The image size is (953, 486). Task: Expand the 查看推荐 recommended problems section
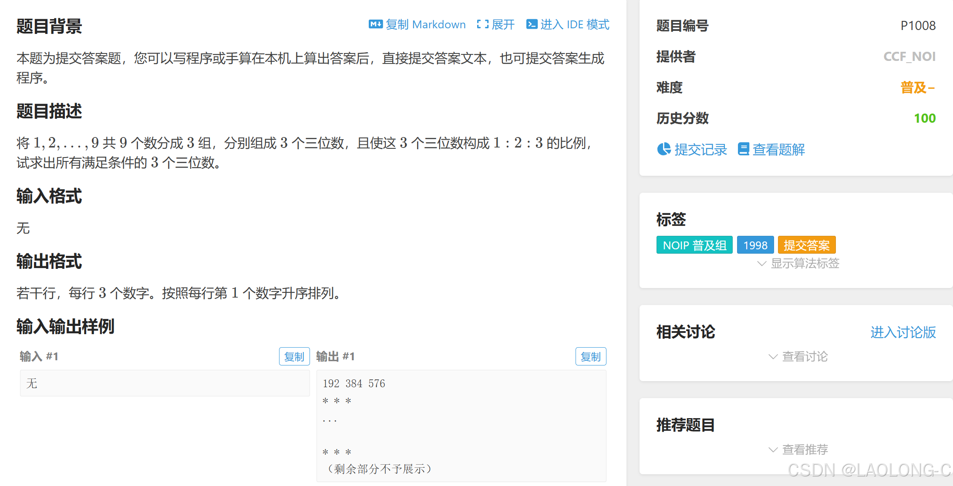point(805,449)
